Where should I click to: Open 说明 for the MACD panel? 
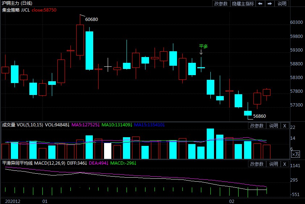273,164
